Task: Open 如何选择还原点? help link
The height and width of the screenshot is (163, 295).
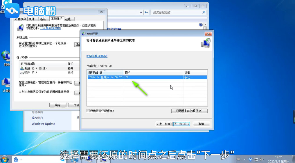Action: pyautogui.click(x=97, y=56)
